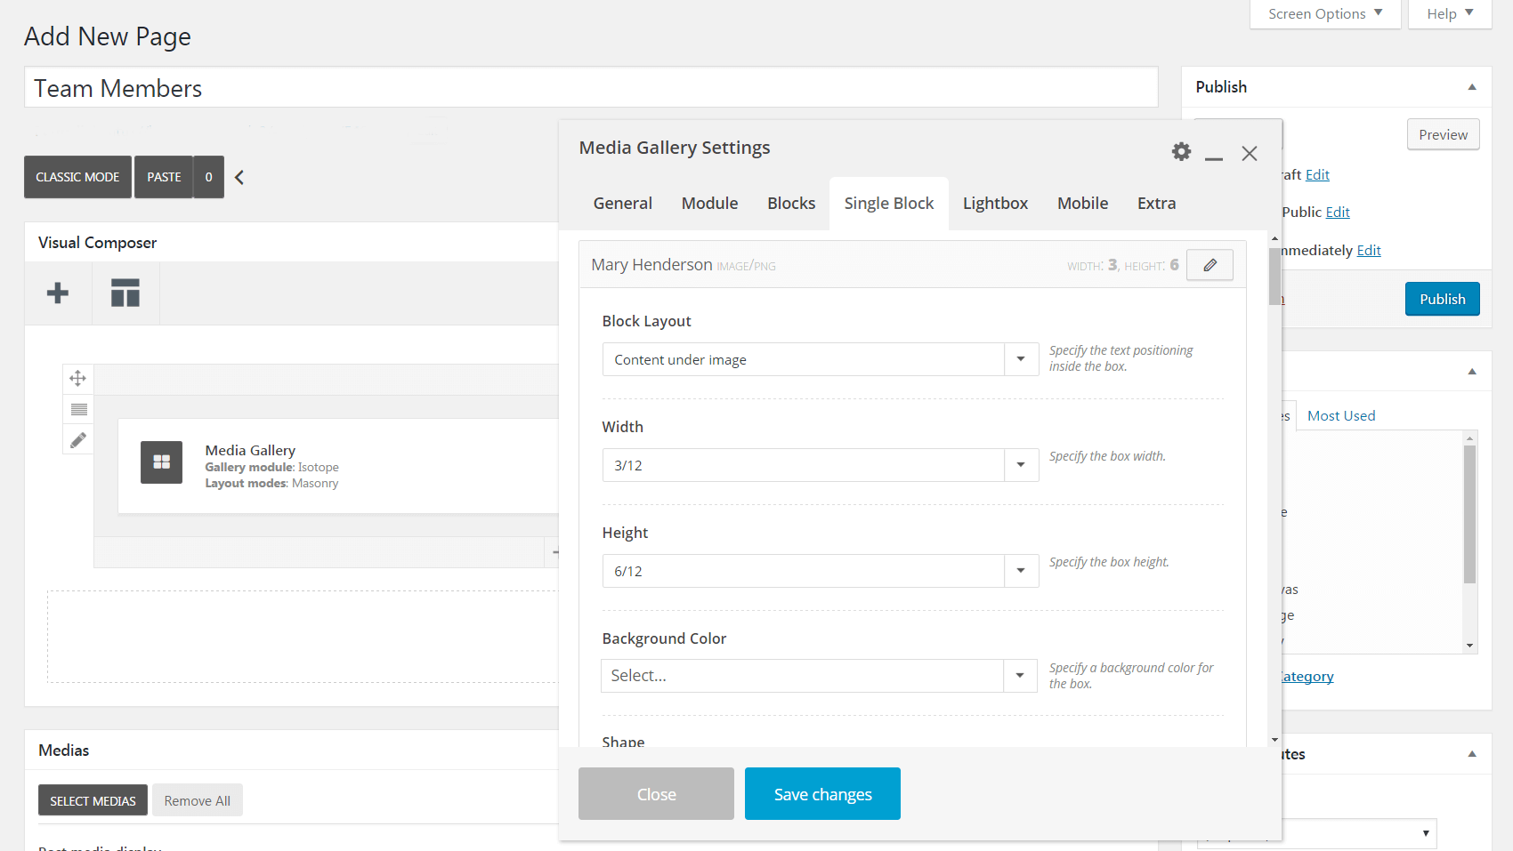The width and height of the screenshot is (1513, 851).
Task: Click the Media Gallery element grid icon
Action: [161, 462]
